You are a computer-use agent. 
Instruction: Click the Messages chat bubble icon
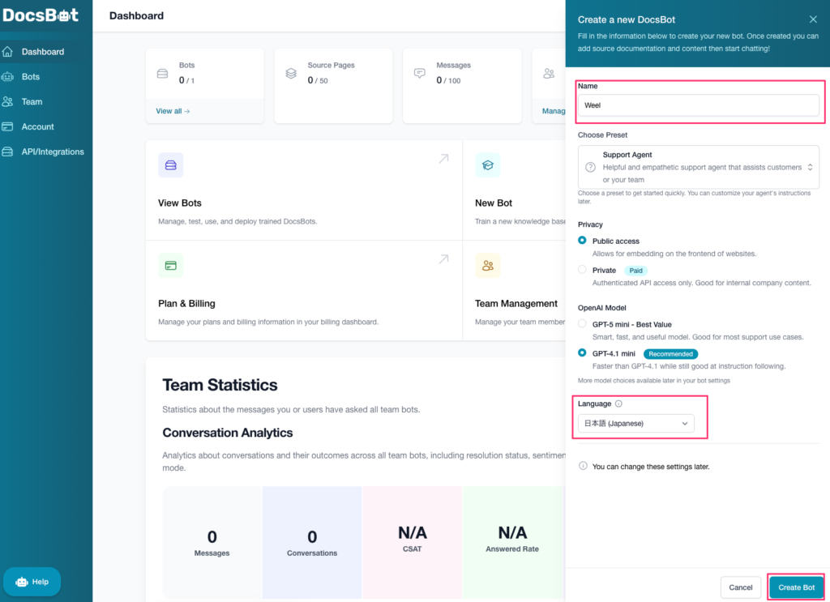[420, 73]
